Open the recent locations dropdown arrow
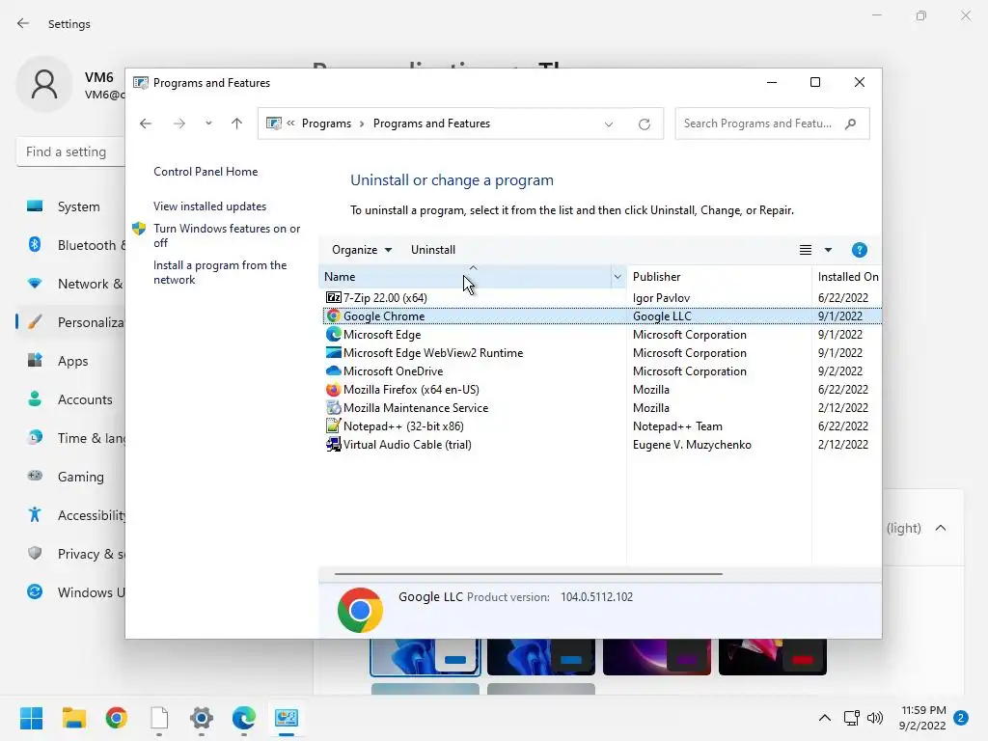 pyautogui.click(x=208, y=123)
